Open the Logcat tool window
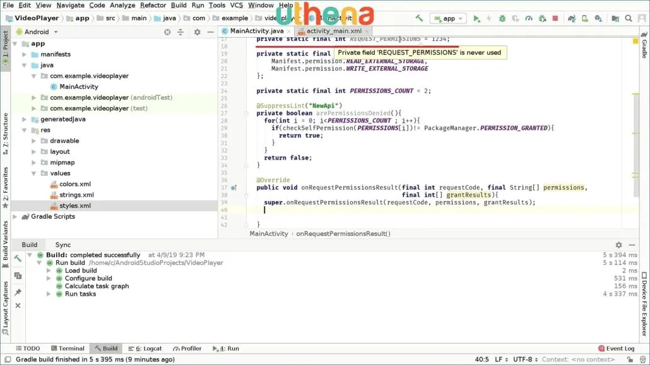Screen dimensions: 650x365 [145, 349]
